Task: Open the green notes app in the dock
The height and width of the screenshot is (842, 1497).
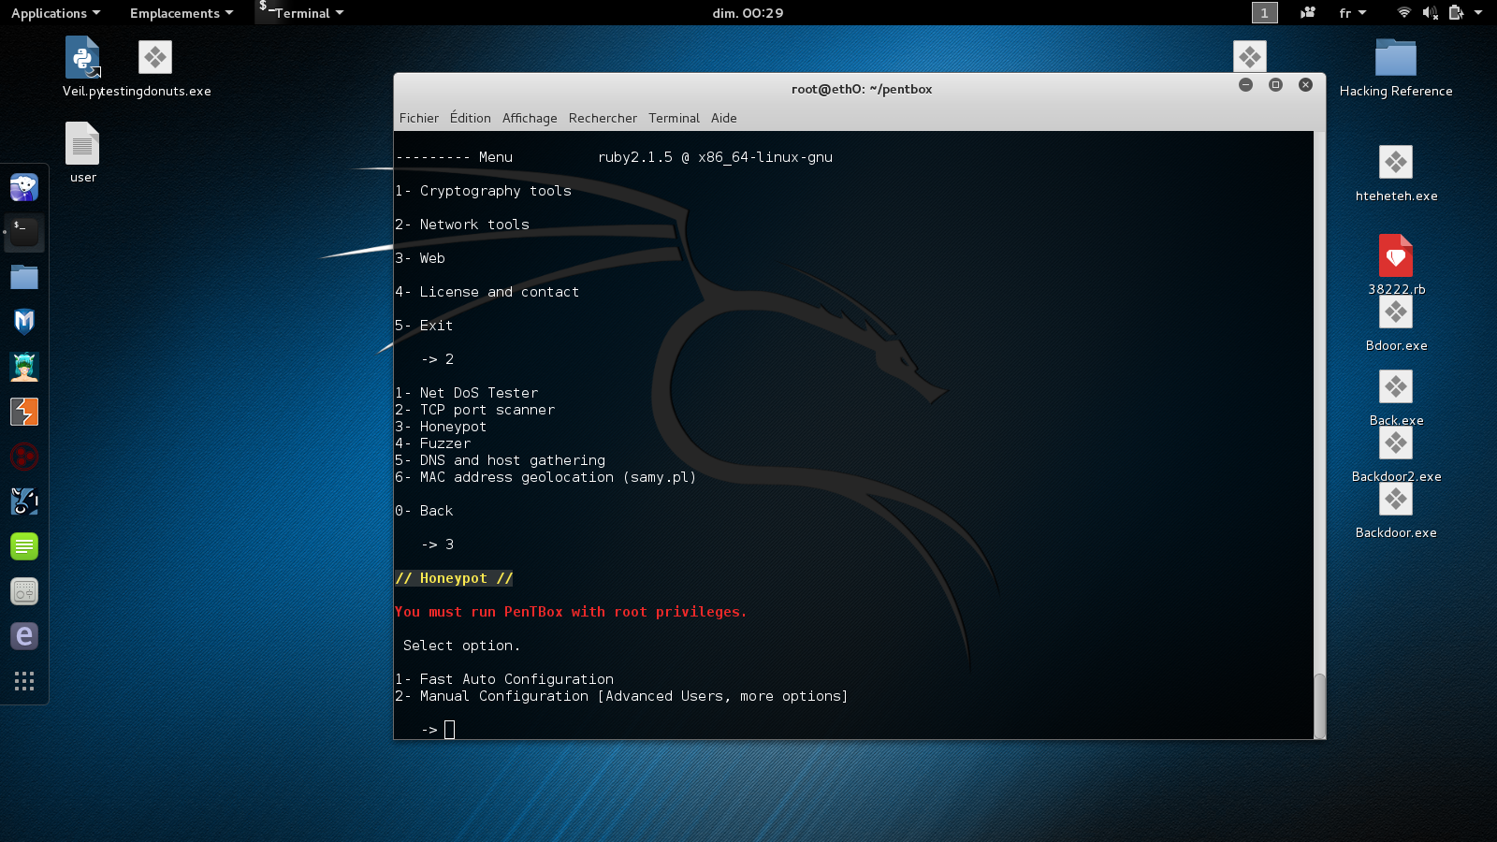Action: 24,546
